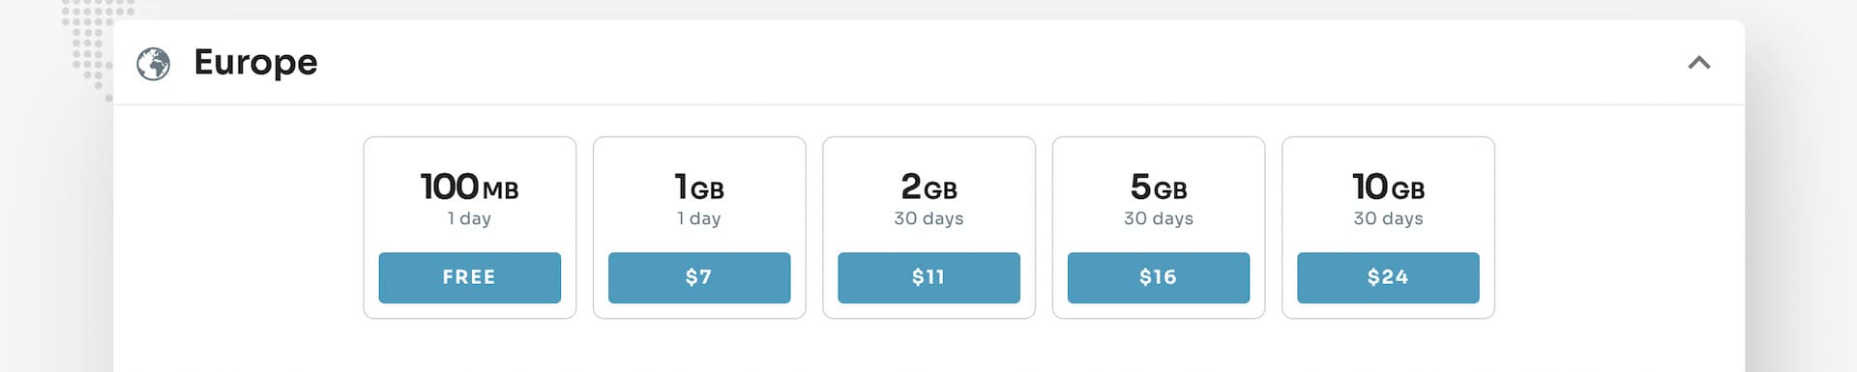Image resolution: width=1857 pixels, height=372 pixels.
Task: Choose the $11 2GB plan button
Action: (x=928, y=277)
